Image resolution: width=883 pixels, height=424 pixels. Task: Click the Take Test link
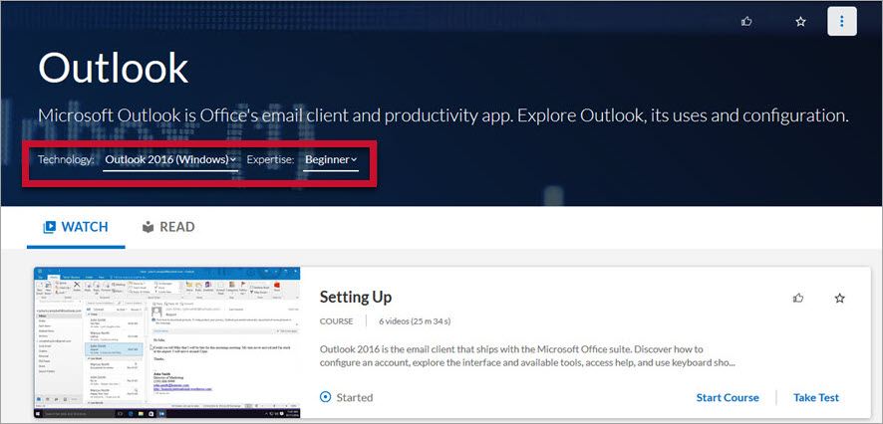pos(816,397)
